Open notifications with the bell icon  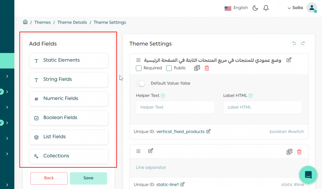tap(266, 8)
